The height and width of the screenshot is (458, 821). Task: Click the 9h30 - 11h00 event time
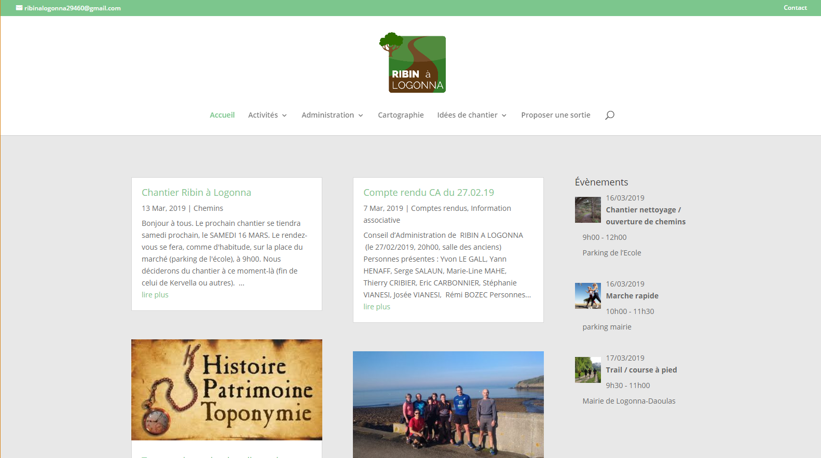tap(628, 385)
